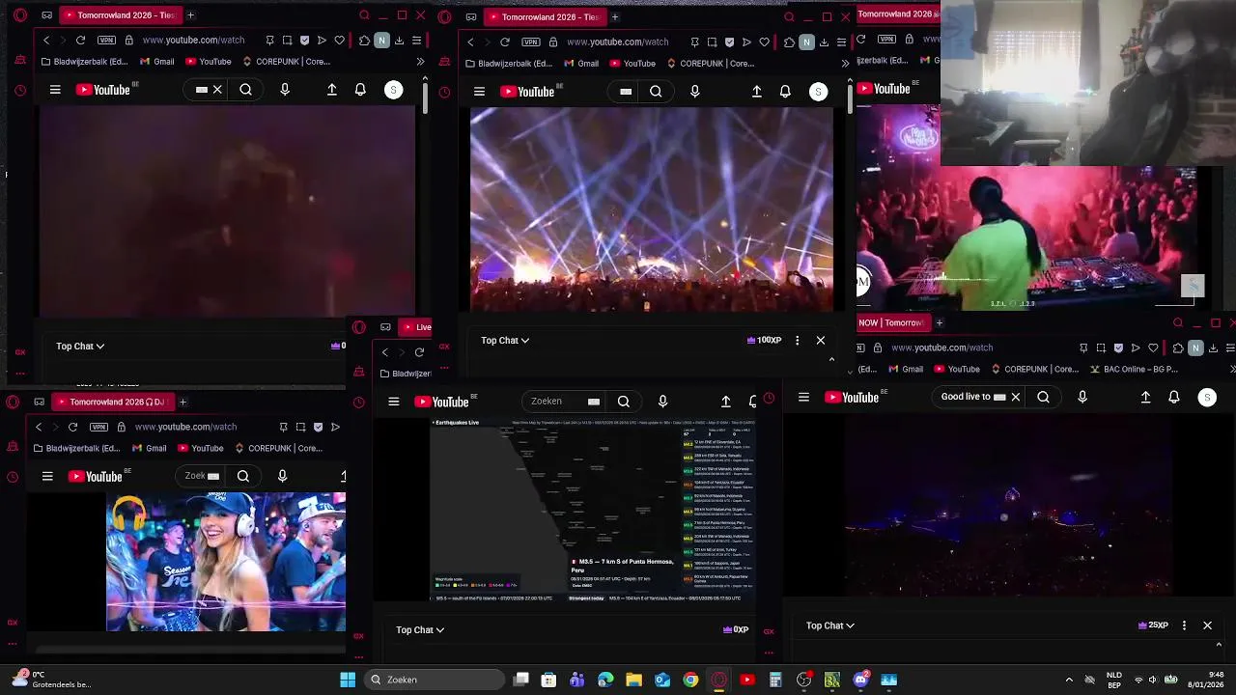Toggle VPN in top-middle window address bar
1236x695 pixels.
pyautogui.click(x=531, y=42)
